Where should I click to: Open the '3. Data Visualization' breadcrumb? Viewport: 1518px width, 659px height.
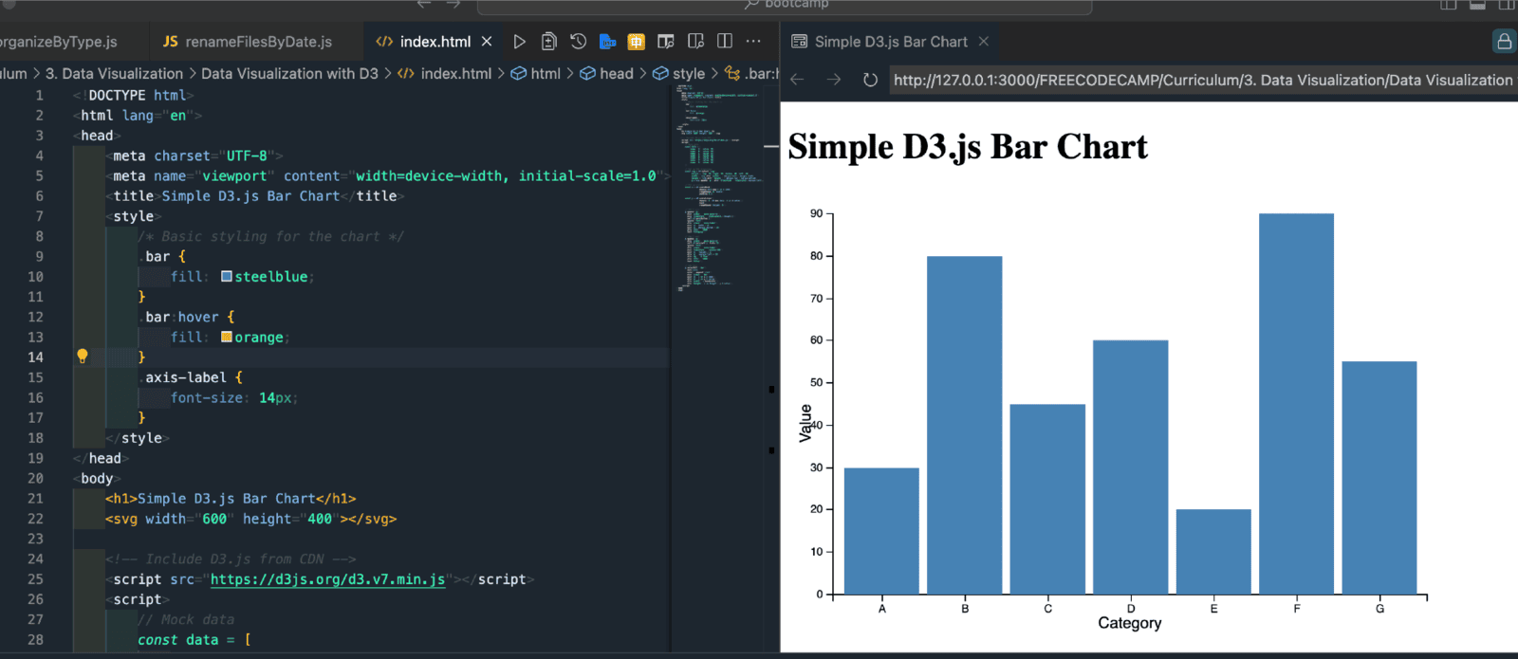tap(114, 74)
